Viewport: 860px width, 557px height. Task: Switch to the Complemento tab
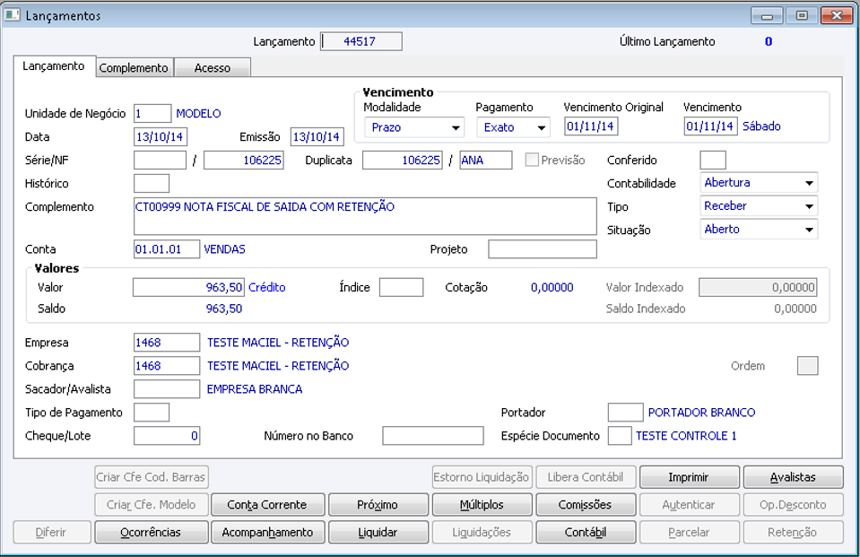point(134,68)
